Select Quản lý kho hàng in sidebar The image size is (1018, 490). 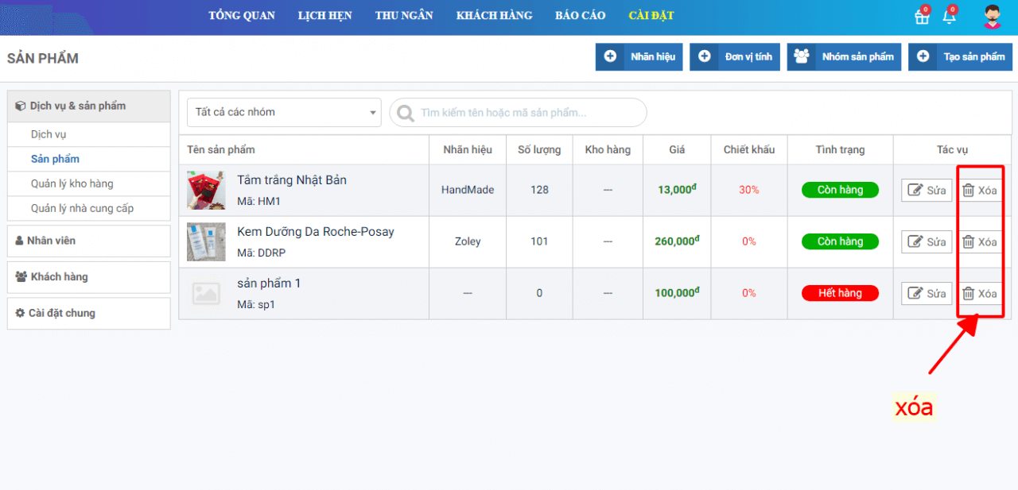[x=72, y=184]
